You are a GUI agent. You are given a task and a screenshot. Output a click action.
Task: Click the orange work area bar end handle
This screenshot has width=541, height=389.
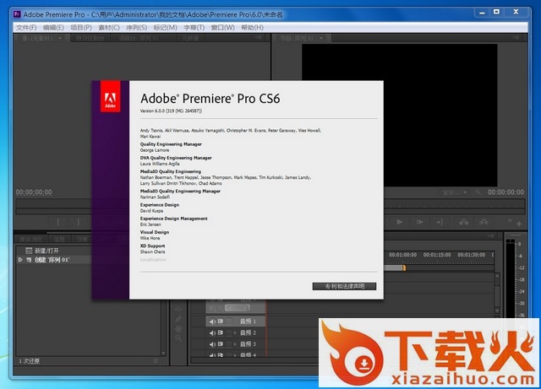[404, 267]
